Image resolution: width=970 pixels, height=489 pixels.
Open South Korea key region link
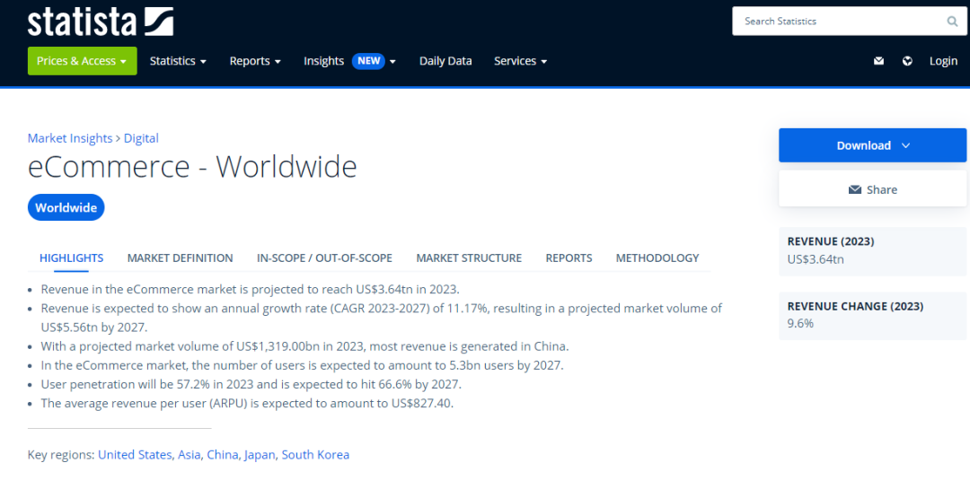pos(315,454)
